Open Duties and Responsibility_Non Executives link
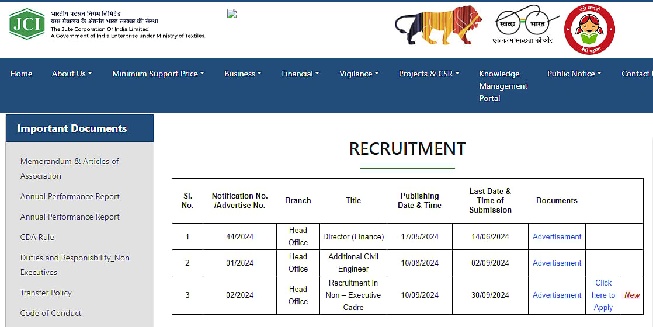653x327 pixels. click(x=75, y=265)
